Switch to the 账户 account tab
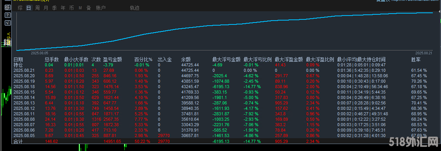Screen dimensions: 441x151 101,8
